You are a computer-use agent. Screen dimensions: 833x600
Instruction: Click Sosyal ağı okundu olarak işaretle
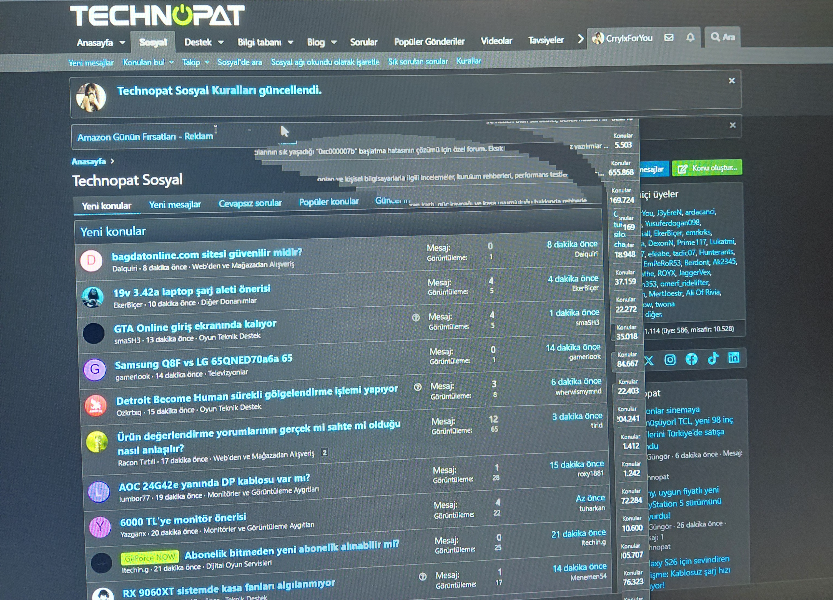tap(325, 62)
